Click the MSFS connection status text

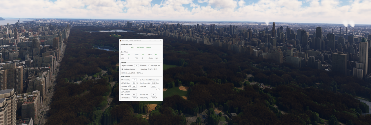(132, 47)
